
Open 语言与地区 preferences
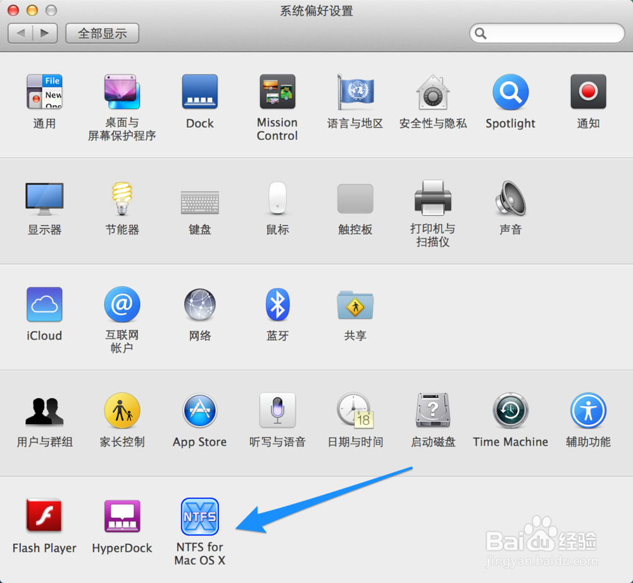[355, 92]
